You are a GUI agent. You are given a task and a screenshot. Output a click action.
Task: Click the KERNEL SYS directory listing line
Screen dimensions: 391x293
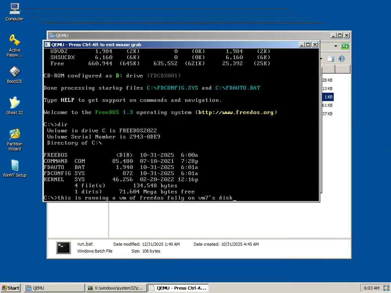[121, 179]
